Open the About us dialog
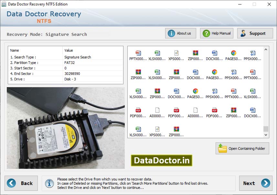This screenshot has height=195, width=277. tap(181, 33)
